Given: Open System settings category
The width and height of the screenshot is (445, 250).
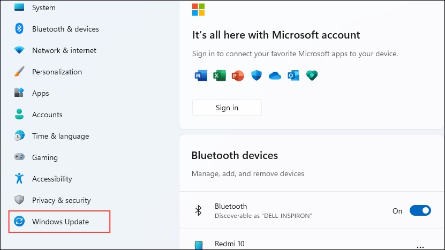Looking at the screenshot, I should pyautogui.click(x=43, y=7).
